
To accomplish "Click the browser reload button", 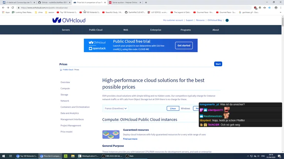I will point(13,8).
